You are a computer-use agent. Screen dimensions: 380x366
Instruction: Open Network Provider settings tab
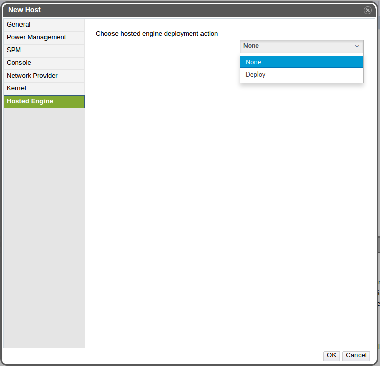point(44,76)
